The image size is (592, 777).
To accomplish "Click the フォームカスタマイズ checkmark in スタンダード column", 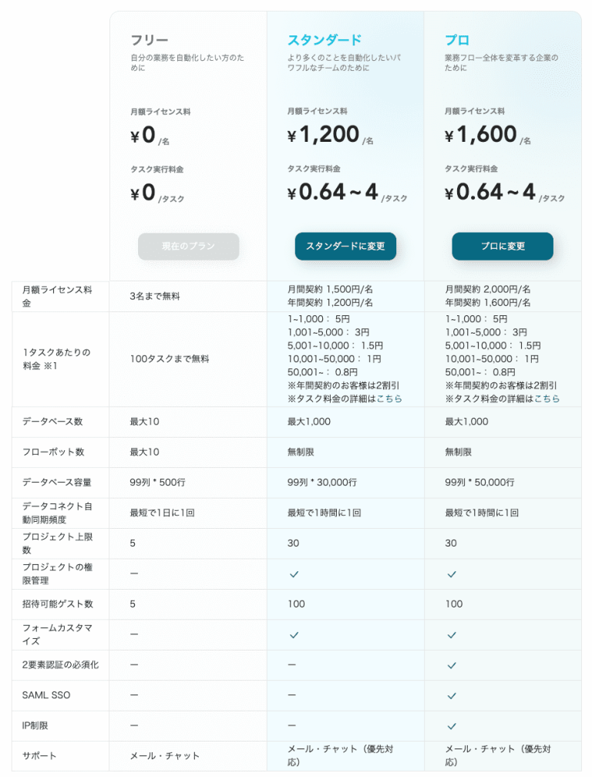I will (x=291, y=634).
